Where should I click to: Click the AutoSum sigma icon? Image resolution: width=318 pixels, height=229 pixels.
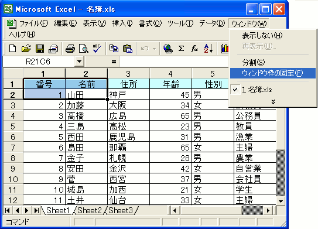[181, 49]
